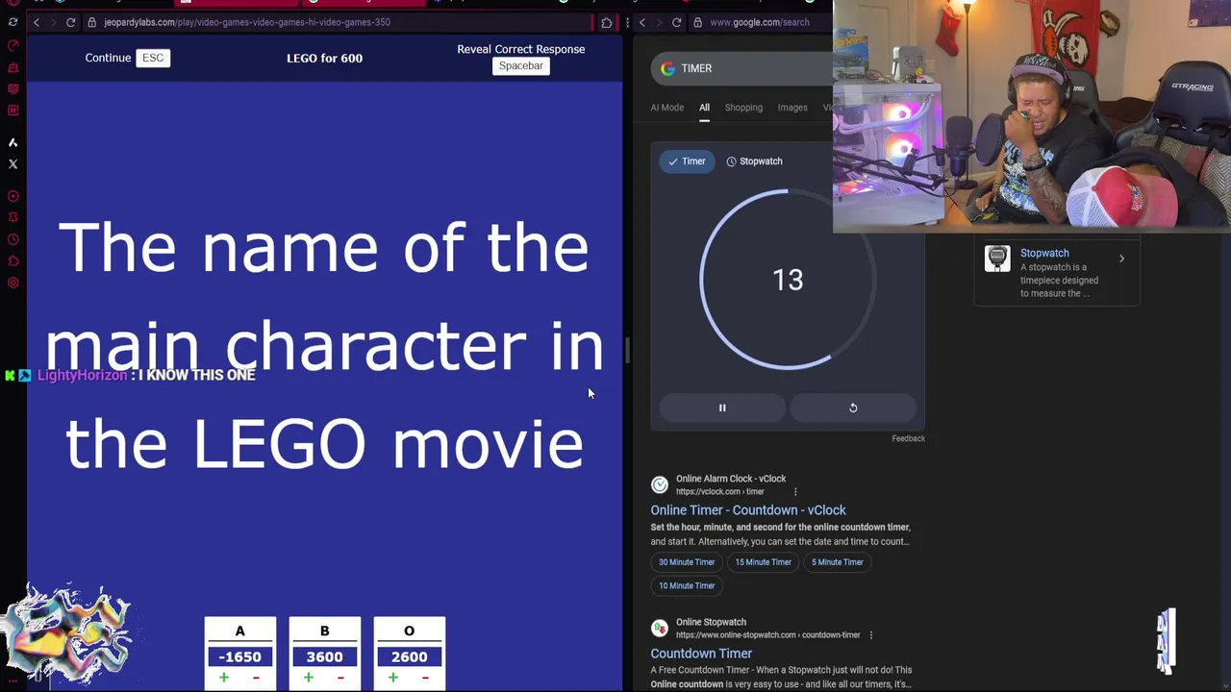Image resolution: width=1231 pixels, height=692 pixels.
Task: Reload the Google search page
Action: [677, 22]
